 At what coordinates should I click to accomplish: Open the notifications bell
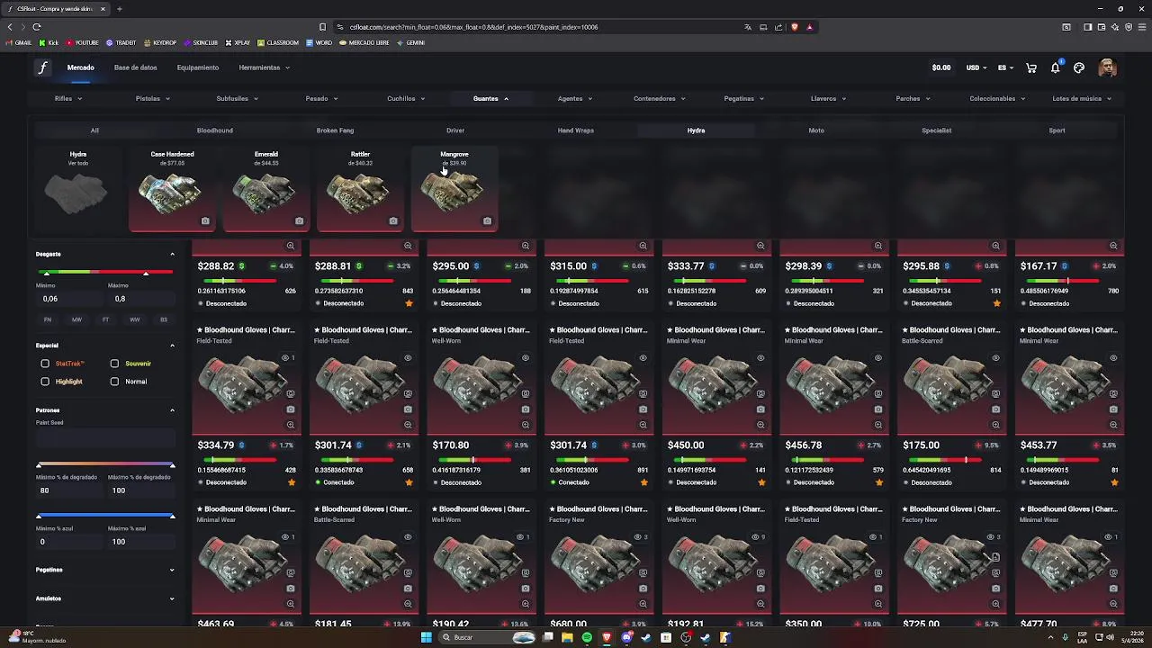[x=1056, y=67]
